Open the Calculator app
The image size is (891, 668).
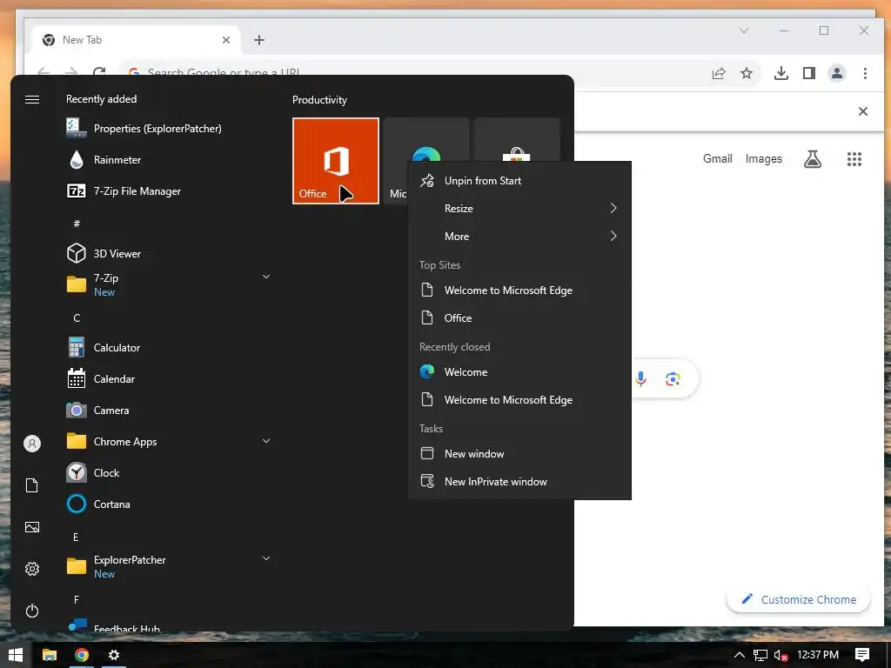(104, 347)
